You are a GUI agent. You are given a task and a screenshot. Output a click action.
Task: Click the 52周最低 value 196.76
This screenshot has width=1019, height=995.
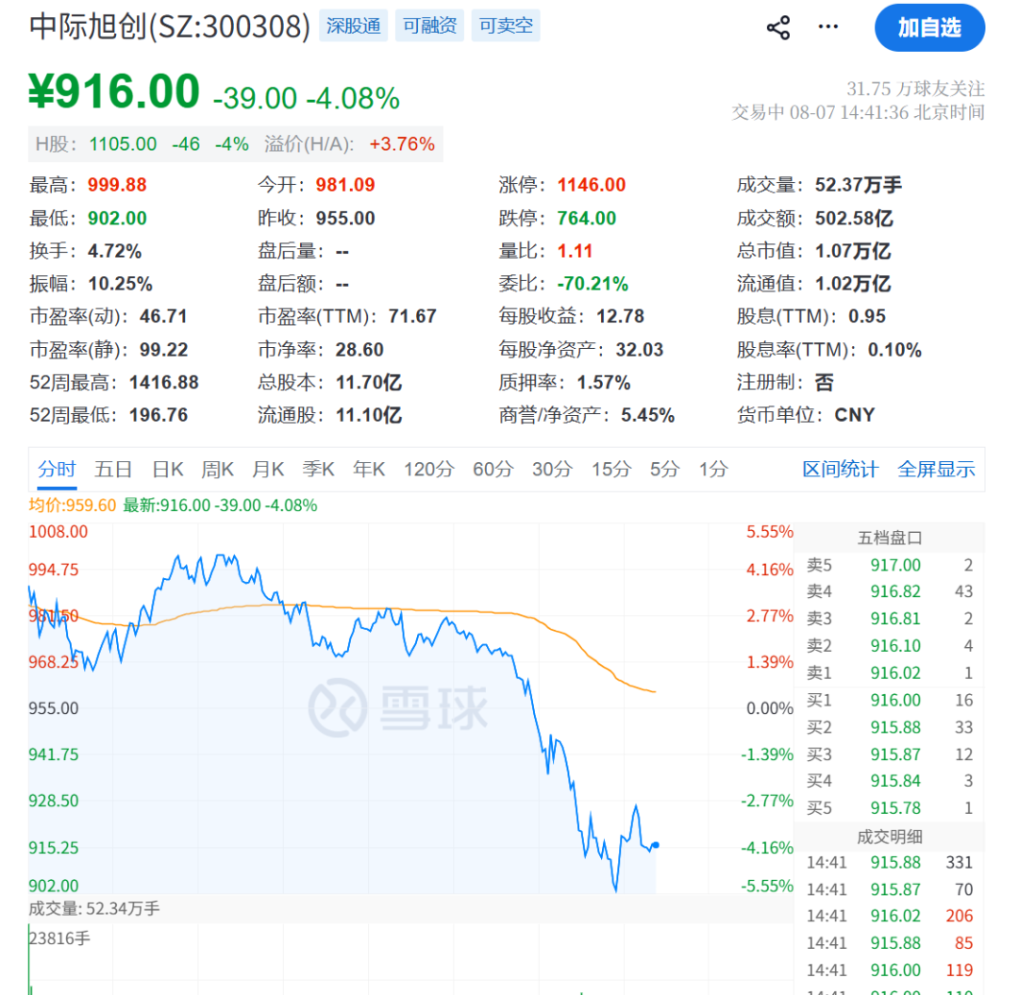pos(159,415)
